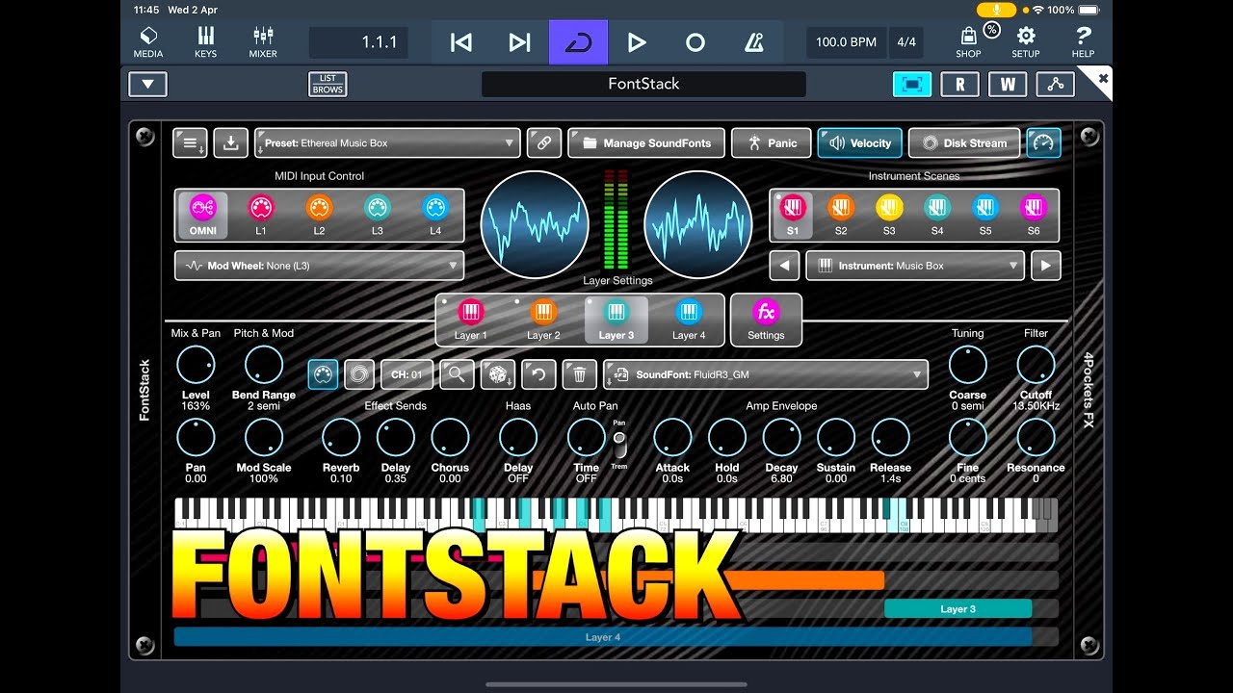
Task: Select instrument scene S6
Action: [x=1034, y=215]
